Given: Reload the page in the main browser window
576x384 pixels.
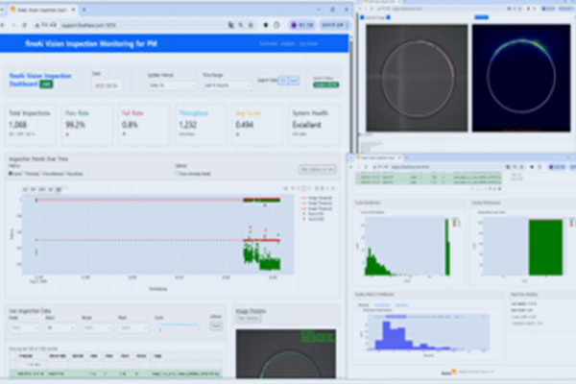Looking at the screenshot, I should coord(24,25).
